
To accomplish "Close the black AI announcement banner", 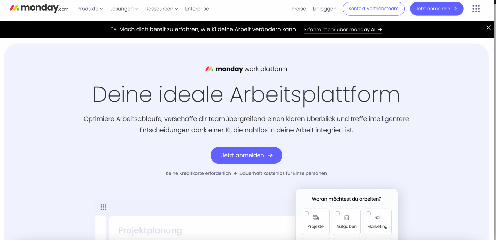I will click(x=489, y=27).
